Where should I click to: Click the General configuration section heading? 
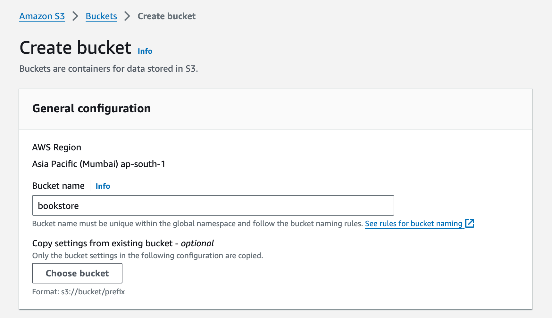point(91,108)
